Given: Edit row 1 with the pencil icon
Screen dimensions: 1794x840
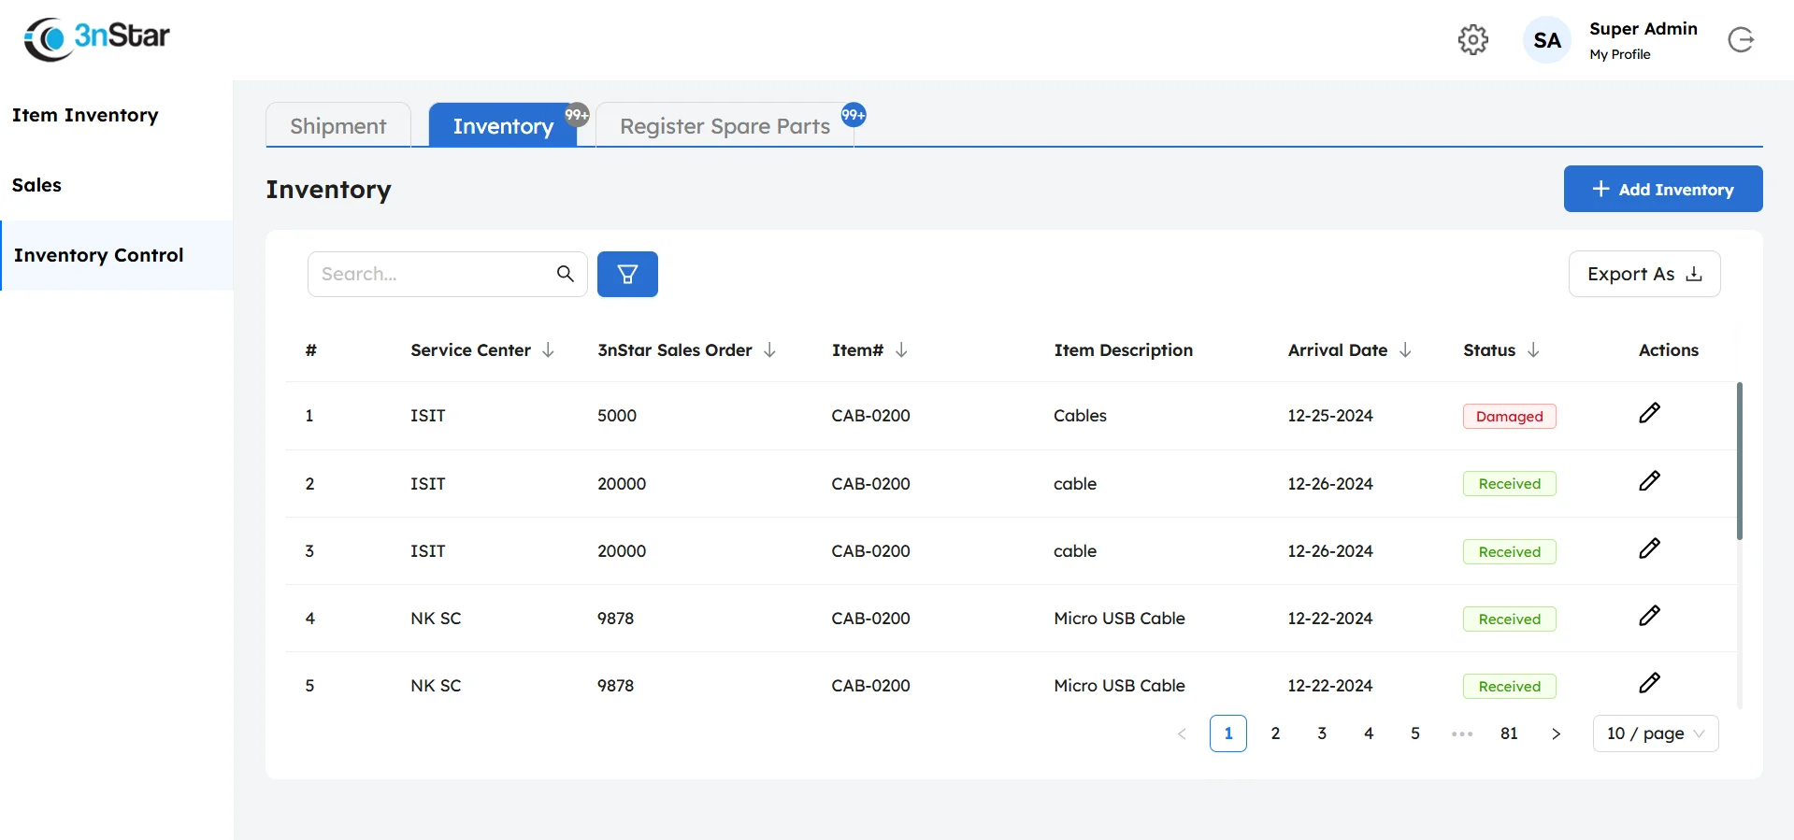Looking at the screenshot, I should (x=1649, y=413).
